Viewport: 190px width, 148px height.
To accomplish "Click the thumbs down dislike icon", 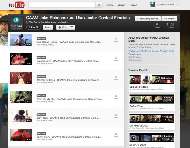I will pyautogui.click(x=71, y=27).
